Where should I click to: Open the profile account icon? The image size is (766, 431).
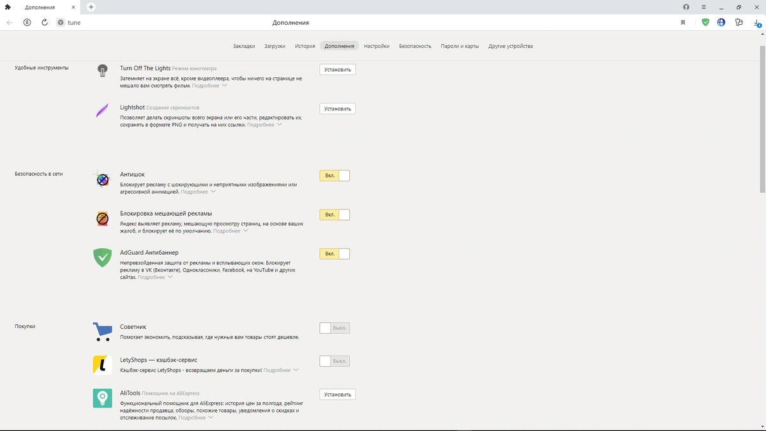[686, 7]
